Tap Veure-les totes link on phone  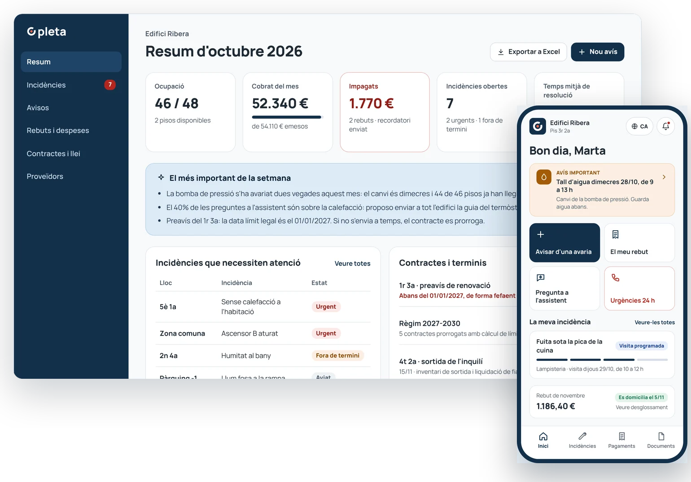pyautogui.click(x=655, y=322)
